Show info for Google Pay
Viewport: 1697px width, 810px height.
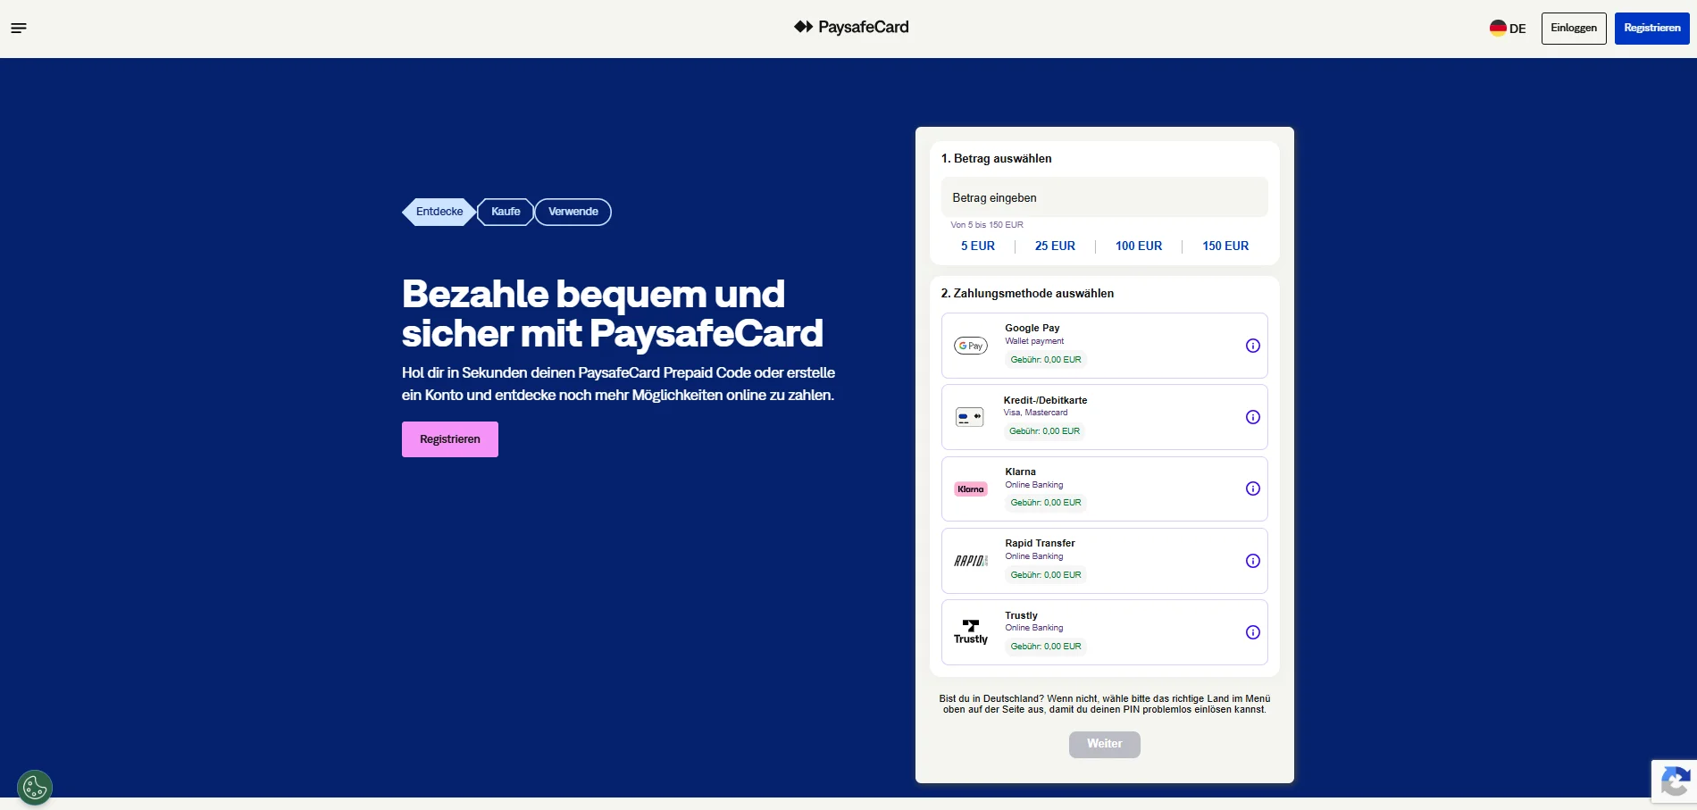1253,346
